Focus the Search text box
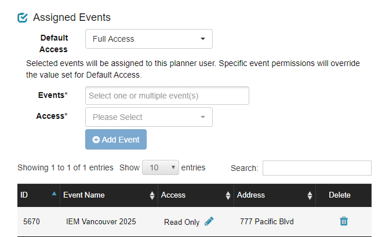389x237 pixels. pyautogui.click(x=317, y=168)
